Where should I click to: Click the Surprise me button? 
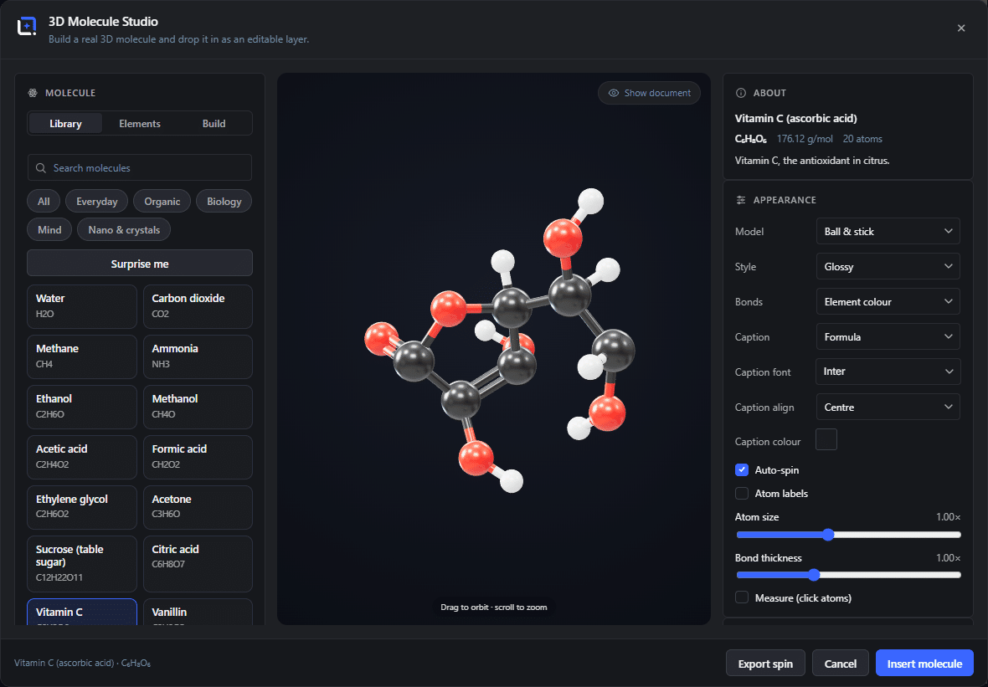click(140, 264)
